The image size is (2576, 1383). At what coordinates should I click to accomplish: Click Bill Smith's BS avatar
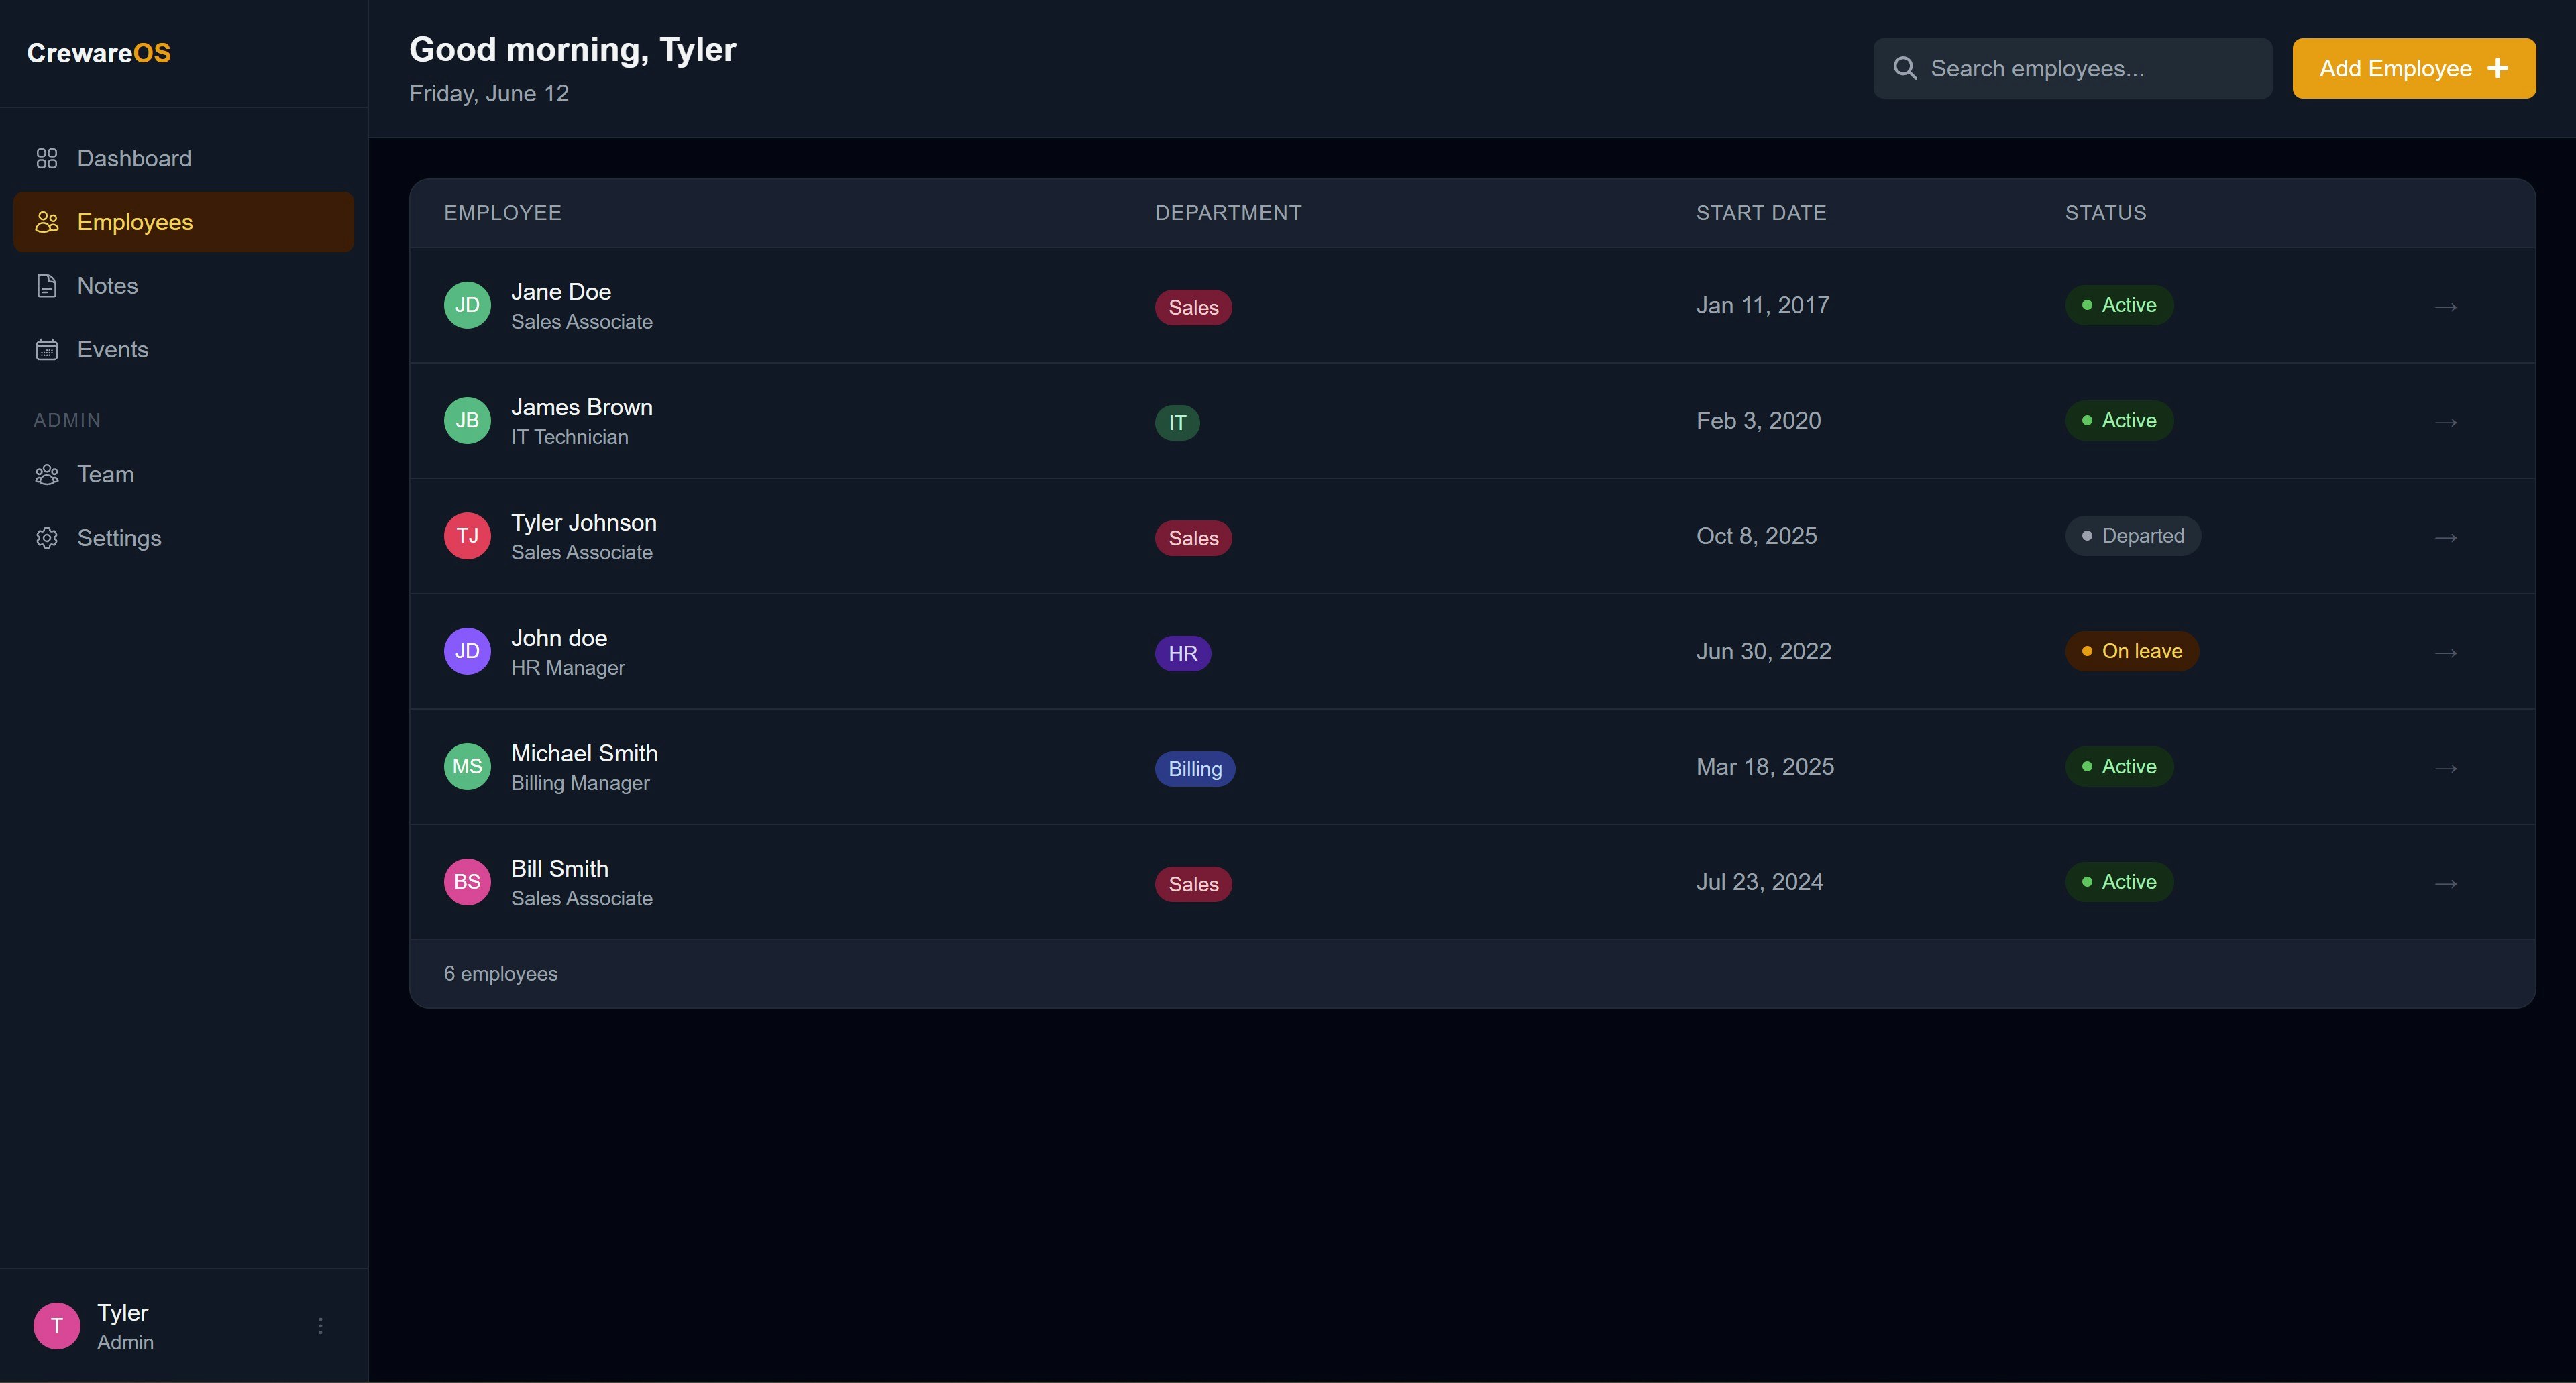coord(467,882)
